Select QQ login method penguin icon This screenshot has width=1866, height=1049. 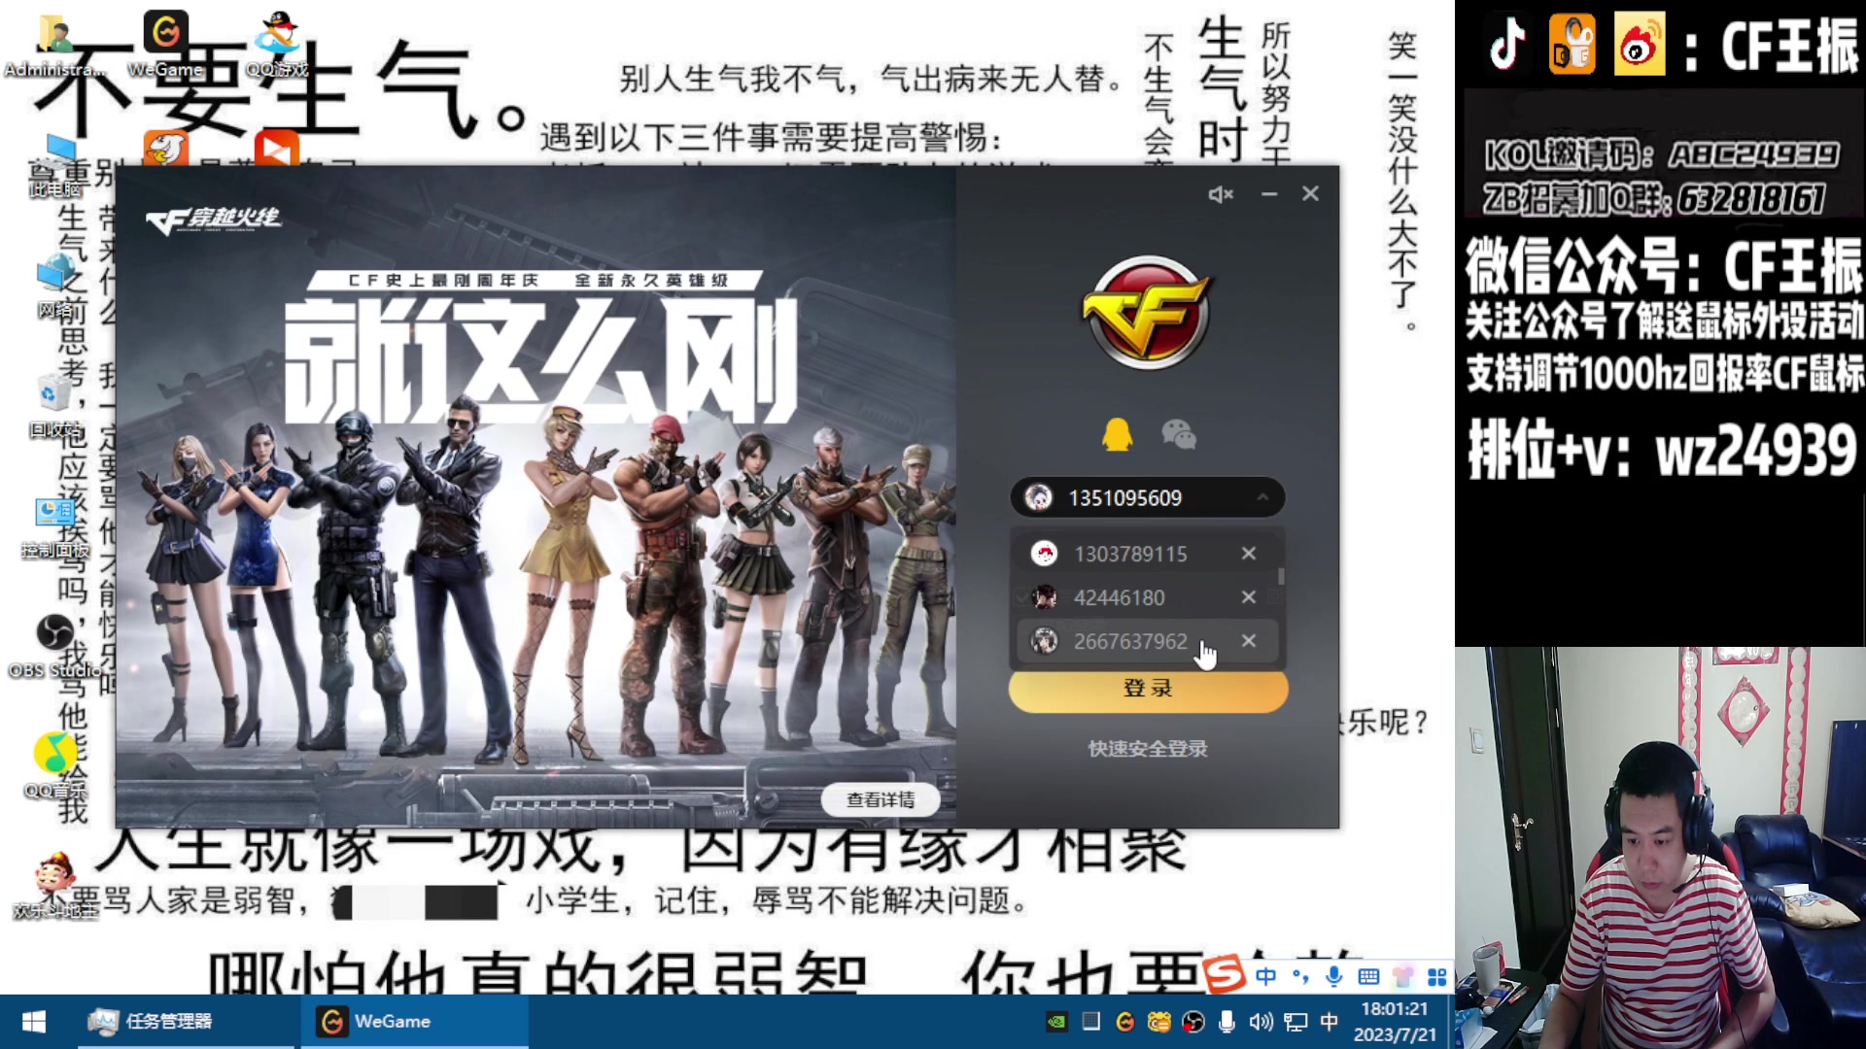1117,434
